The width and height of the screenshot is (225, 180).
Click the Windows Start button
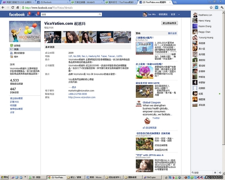(x=5, y=178)
